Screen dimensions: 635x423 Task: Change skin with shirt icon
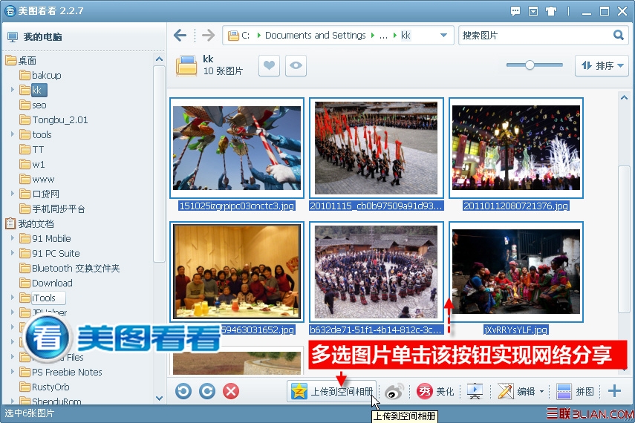coord(551,11)
